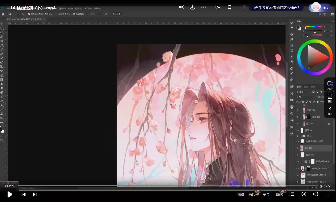Open the 3D(D) menu in Photoshop

[70, 9]
